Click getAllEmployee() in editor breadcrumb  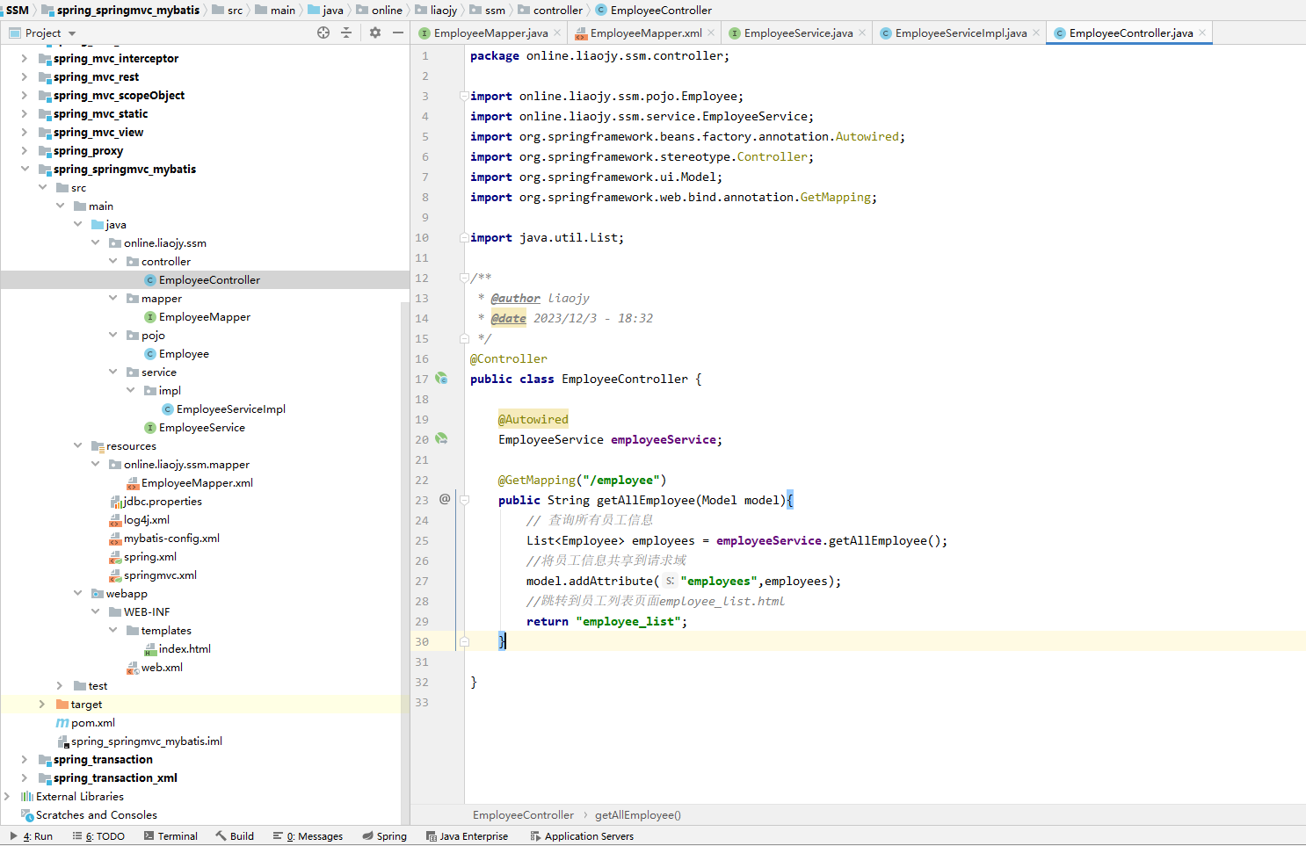point(637,814)
